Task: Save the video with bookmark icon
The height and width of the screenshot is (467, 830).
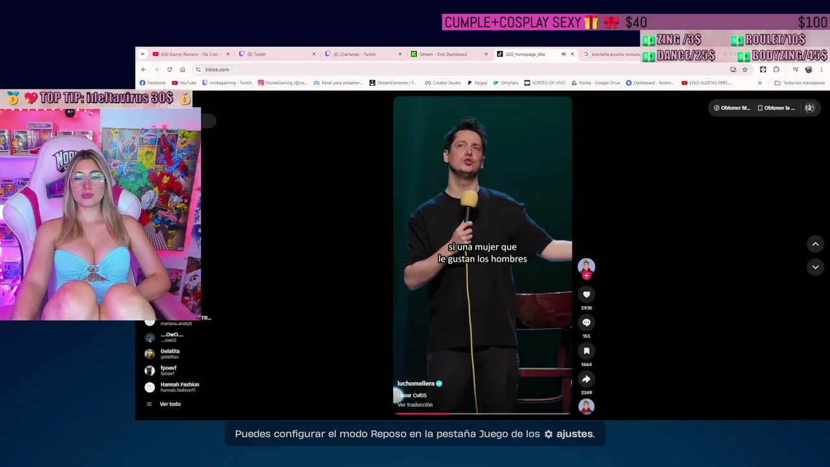Action: click(x=586, y=351)
